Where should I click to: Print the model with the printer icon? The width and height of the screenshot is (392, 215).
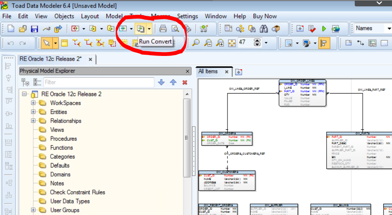click(x=163, y=29)
